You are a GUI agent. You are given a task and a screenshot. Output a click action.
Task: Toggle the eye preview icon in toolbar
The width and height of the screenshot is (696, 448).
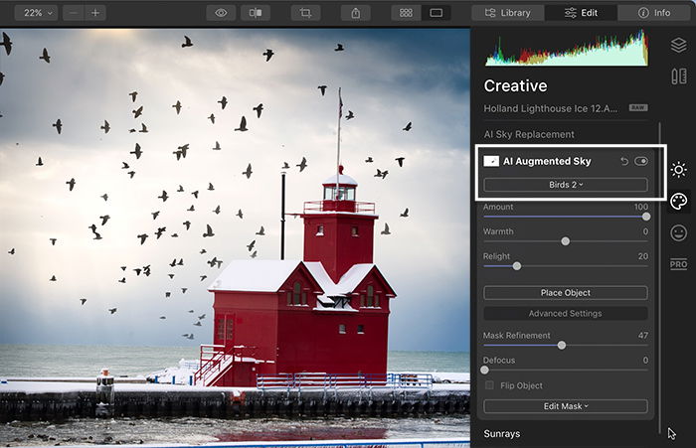(221, 13)
